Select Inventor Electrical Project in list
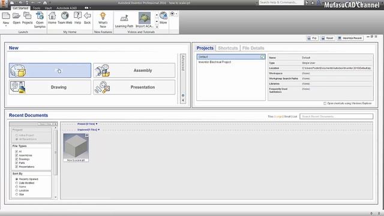384x216 pixels. click(x=215, y=62)
